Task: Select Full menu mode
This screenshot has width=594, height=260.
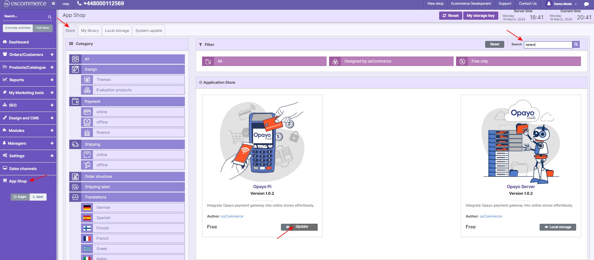Action: point(43,28)
